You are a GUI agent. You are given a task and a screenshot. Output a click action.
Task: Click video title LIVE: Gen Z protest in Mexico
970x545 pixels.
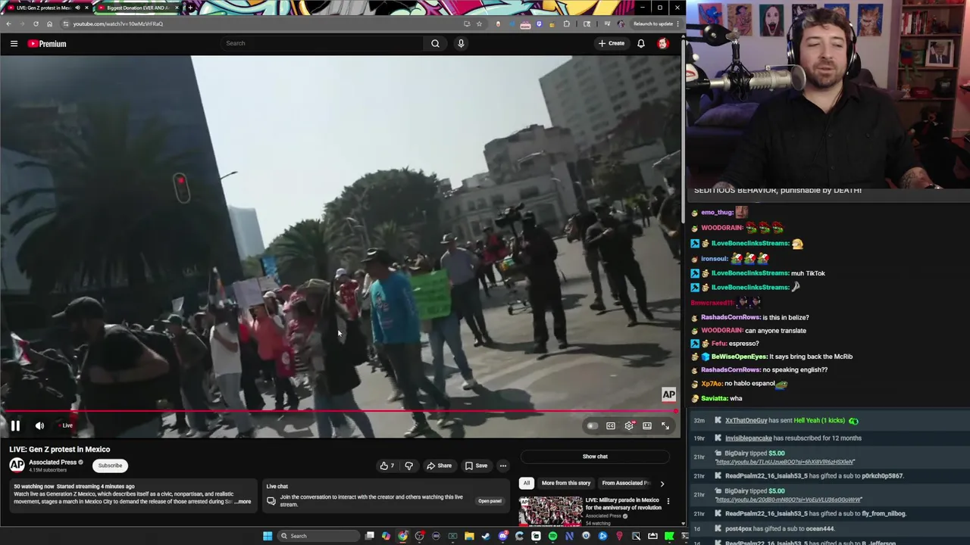(59, 450)
